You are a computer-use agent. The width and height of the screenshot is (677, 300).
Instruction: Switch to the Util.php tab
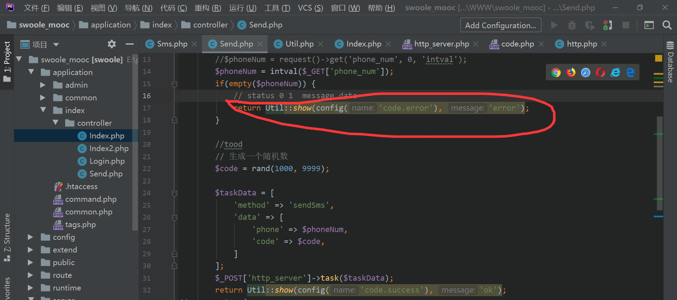pyautogui.click(x=299, y=44)
